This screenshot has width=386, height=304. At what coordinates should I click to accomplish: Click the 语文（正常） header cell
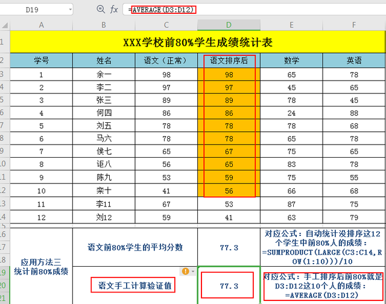coord(166,60)
